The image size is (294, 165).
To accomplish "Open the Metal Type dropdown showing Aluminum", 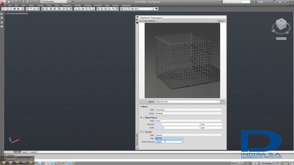I will point(189,110).
